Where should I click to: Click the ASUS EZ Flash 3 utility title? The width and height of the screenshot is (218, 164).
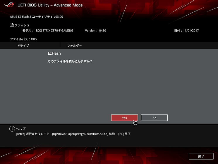(x=36, y=17)
